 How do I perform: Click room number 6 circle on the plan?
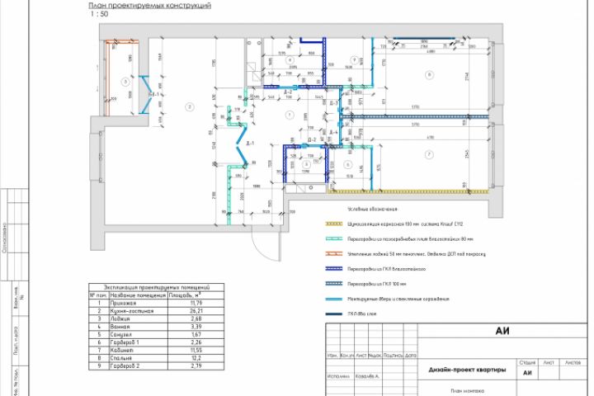coord(348,164)
